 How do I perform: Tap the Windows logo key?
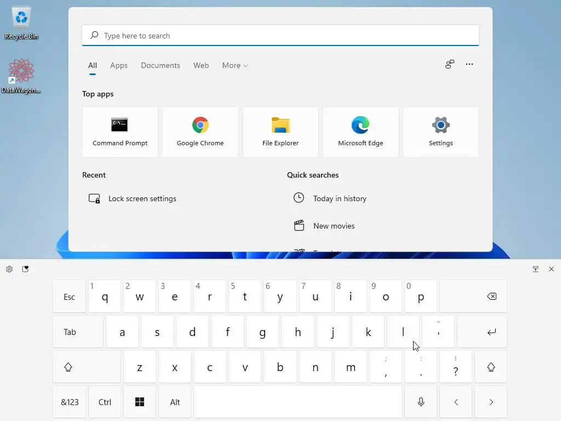(x=140, y=402)
